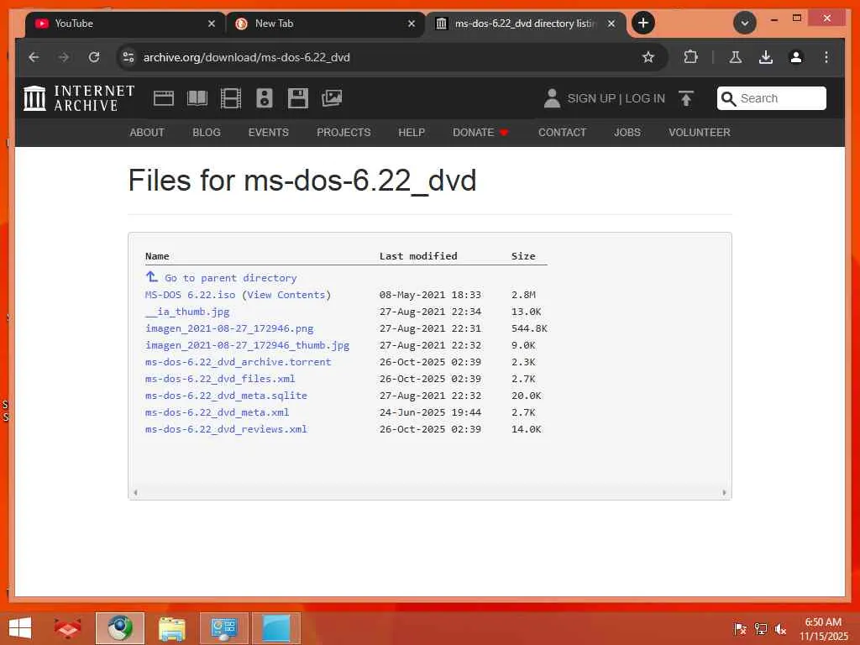Open the JOBS menu item

point(627,133)
